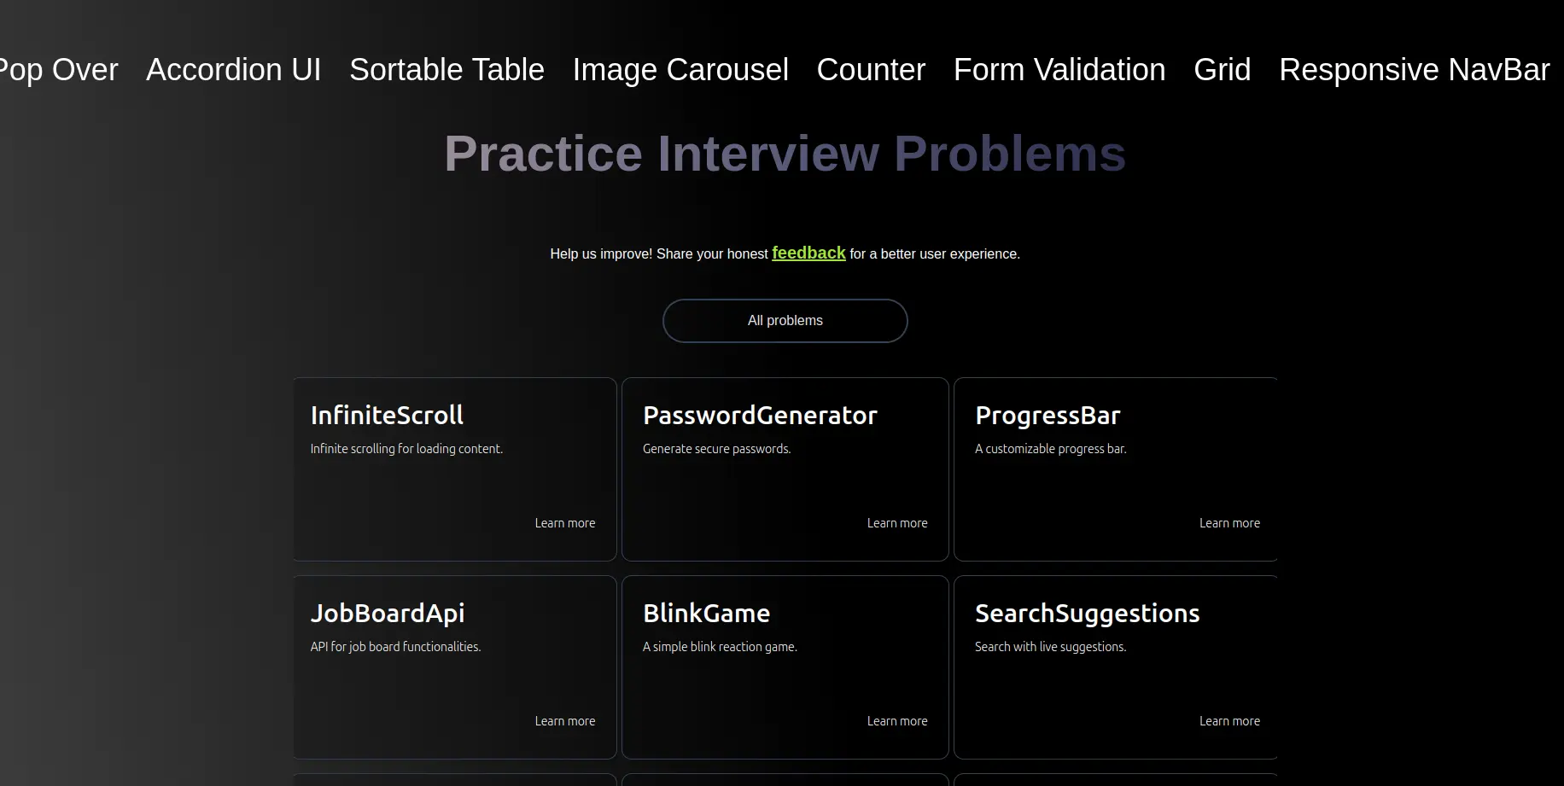The width and height of the screenshot is (1564, 786).
Task: Open Form Validation nav link
Action: pos(1059,70)
